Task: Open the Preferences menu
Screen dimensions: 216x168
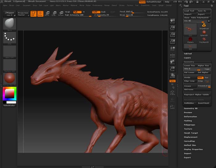Action: coord(97,5)
